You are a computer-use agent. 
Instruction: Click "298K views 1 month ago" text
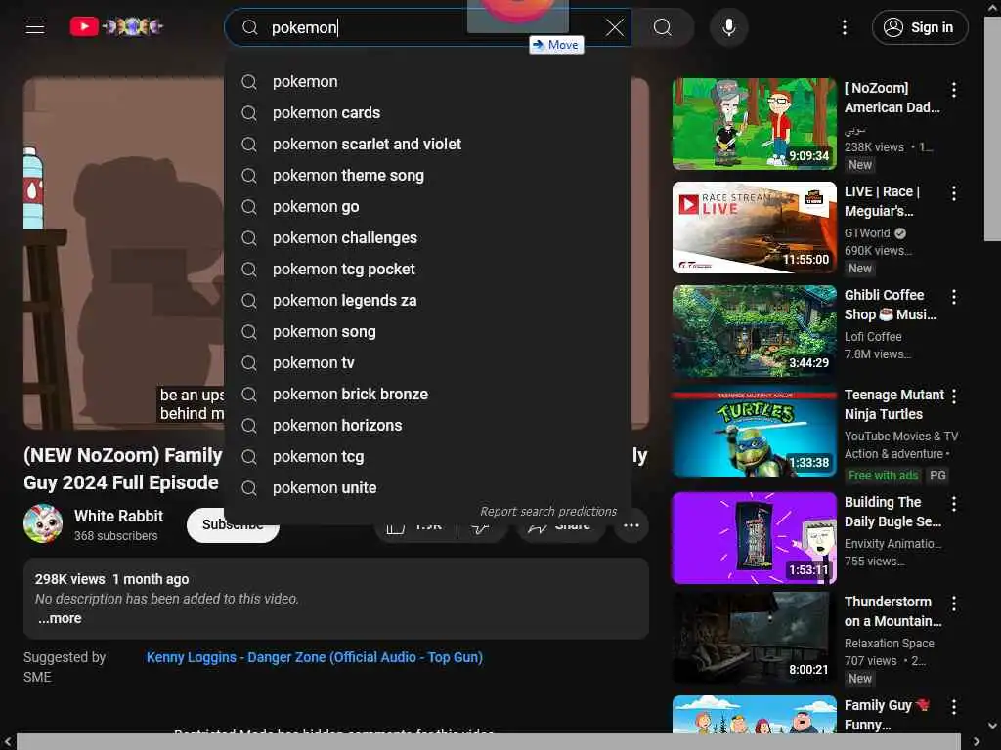coord(111,579)
